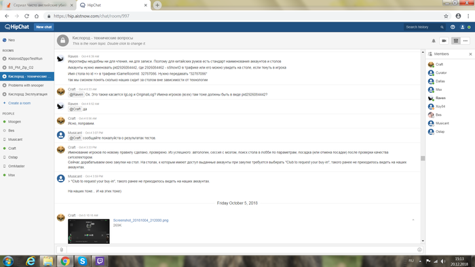This screenshot has width=475, height=267.
Task: Click the volume tray icon
Action: [443, 261]
